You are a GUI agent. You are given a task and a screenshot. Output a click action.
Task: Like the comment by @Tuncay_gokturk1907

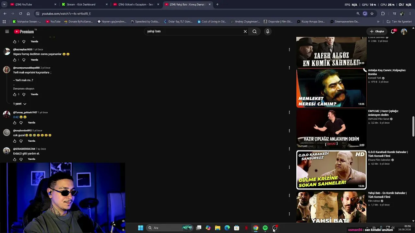pyautogui.click(x=15, y=123)
